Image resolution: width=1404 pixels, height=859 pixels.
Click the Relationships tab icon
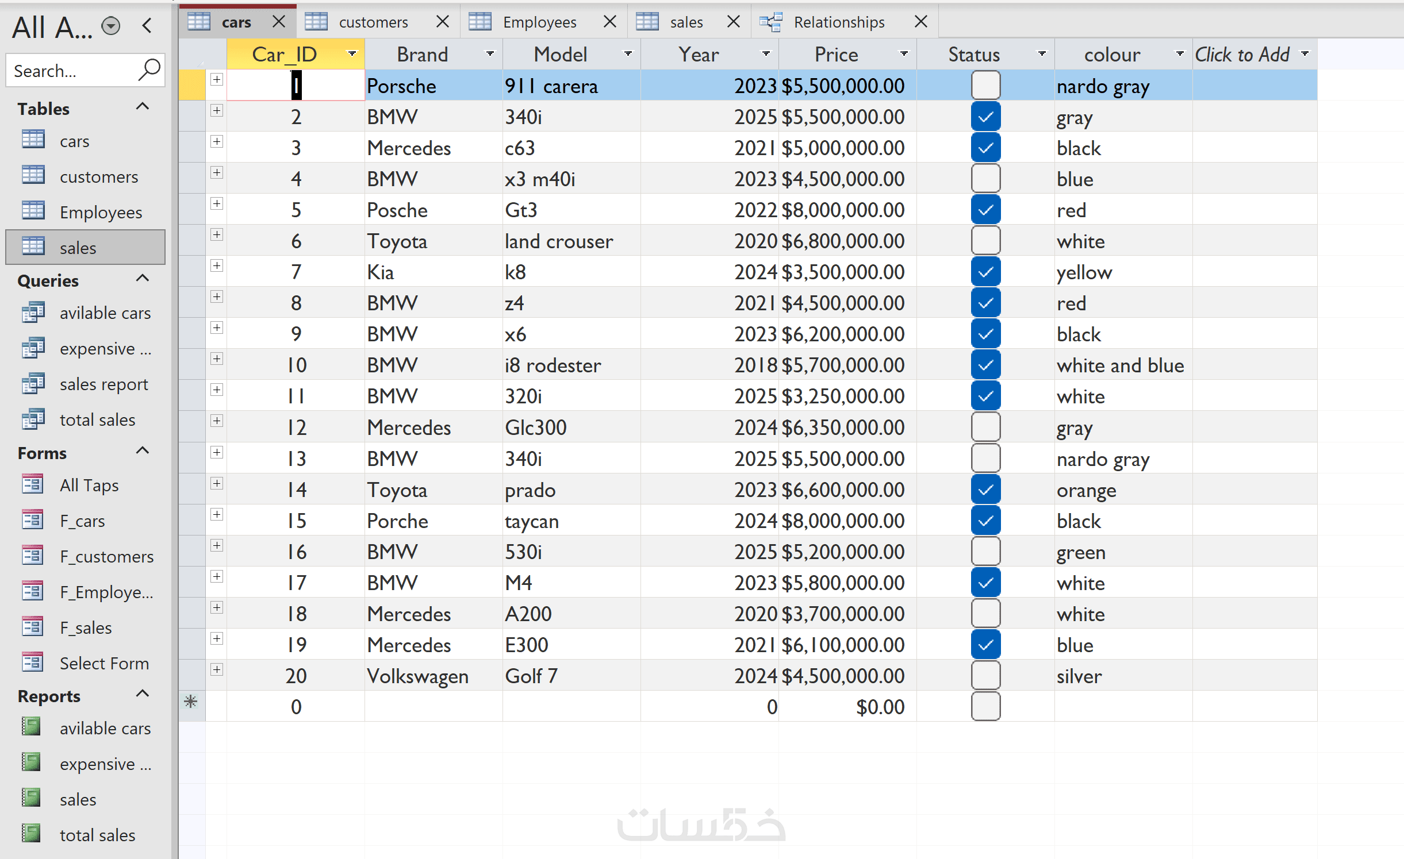point(771,22)
